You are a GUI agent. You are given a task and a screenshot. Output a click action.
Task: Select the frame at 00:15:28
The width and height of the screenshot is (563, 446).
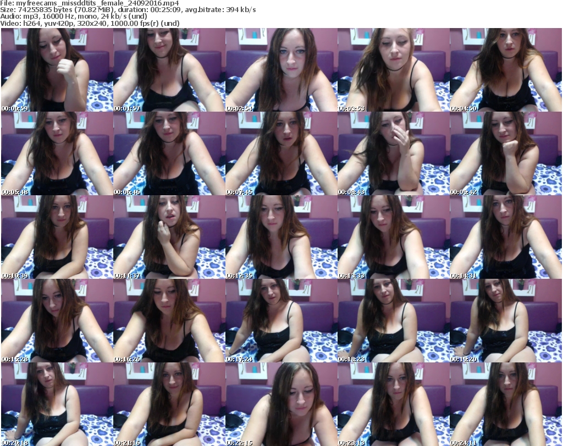click(57, 321)
